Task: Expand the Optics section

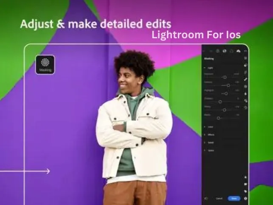Action: click(209, 151)
